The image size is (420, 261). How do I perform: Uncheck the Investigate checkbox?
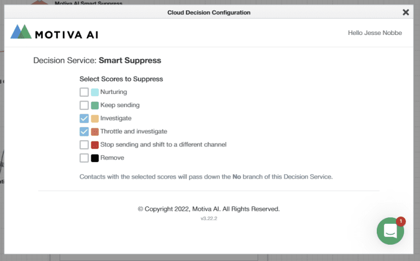tap(84, 118)
